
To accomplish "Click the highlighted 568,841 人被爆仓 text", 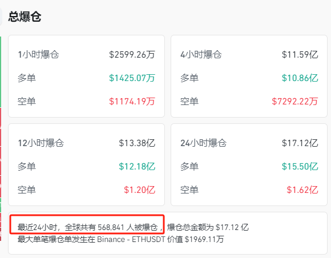I will (x=128, y=227).
